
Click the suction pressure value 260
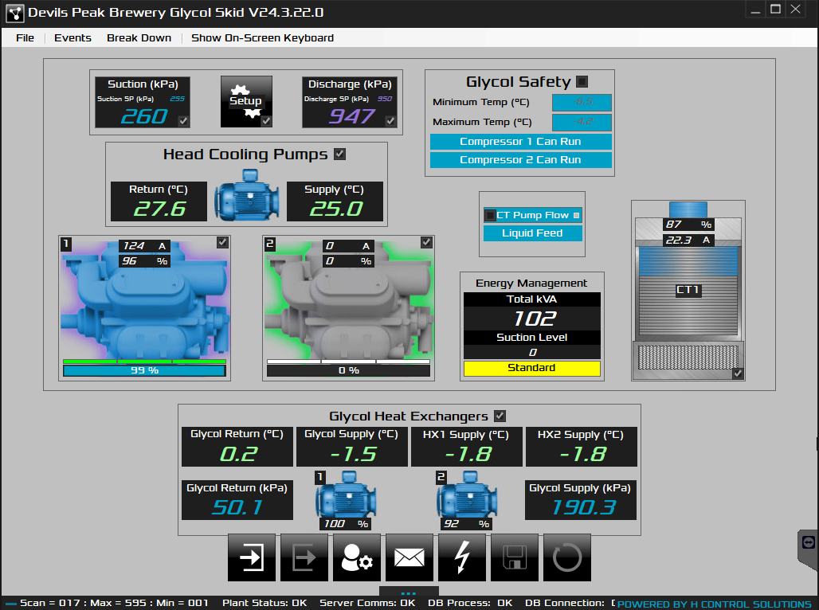tap(143, 116)
